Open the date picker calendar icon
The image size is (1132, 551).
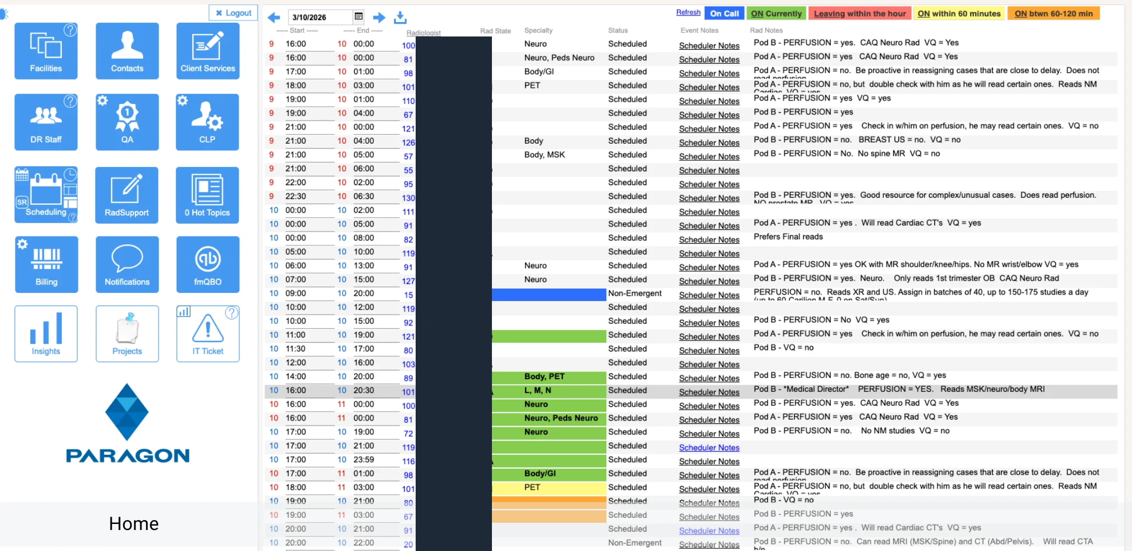(x=359, y=17)
